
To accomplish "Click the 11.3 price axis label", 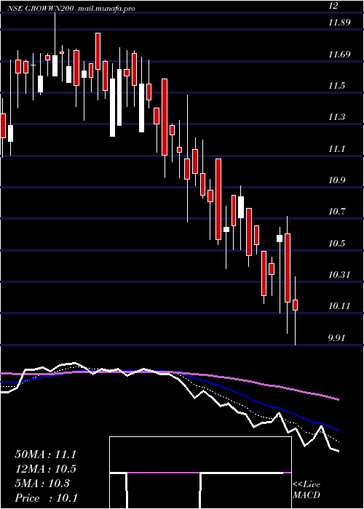I will (336, 117).
